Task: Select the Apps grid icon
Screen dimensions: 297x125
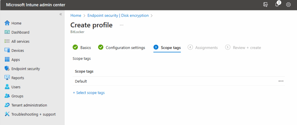Action: pos(7,59)
